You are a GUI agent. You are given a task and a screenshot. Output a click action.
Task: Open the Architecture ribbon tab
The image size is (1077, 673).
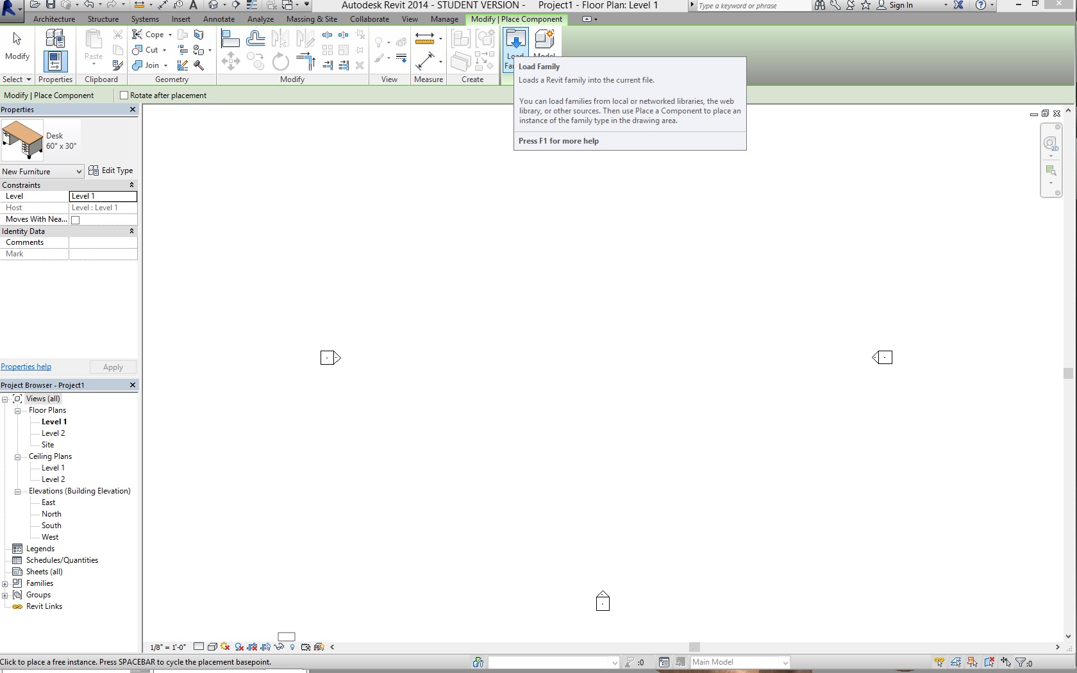point(54,19)
